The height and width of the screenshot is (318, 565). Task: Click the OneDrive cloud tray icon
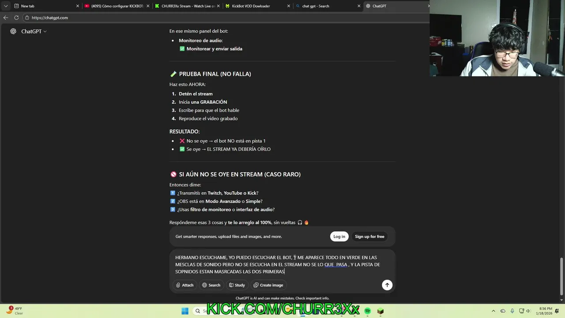pos(503,311)
